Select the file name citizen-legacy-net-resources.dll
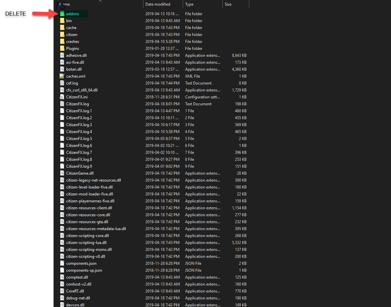The width and height of the screenshot is (391, 307). click(94, 180)
